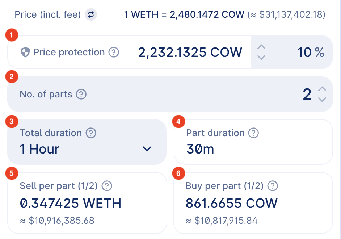This screenshot has width=341, height=239.
Task: Select the 861.6655 COW buy amount
Action: point(231,203)
